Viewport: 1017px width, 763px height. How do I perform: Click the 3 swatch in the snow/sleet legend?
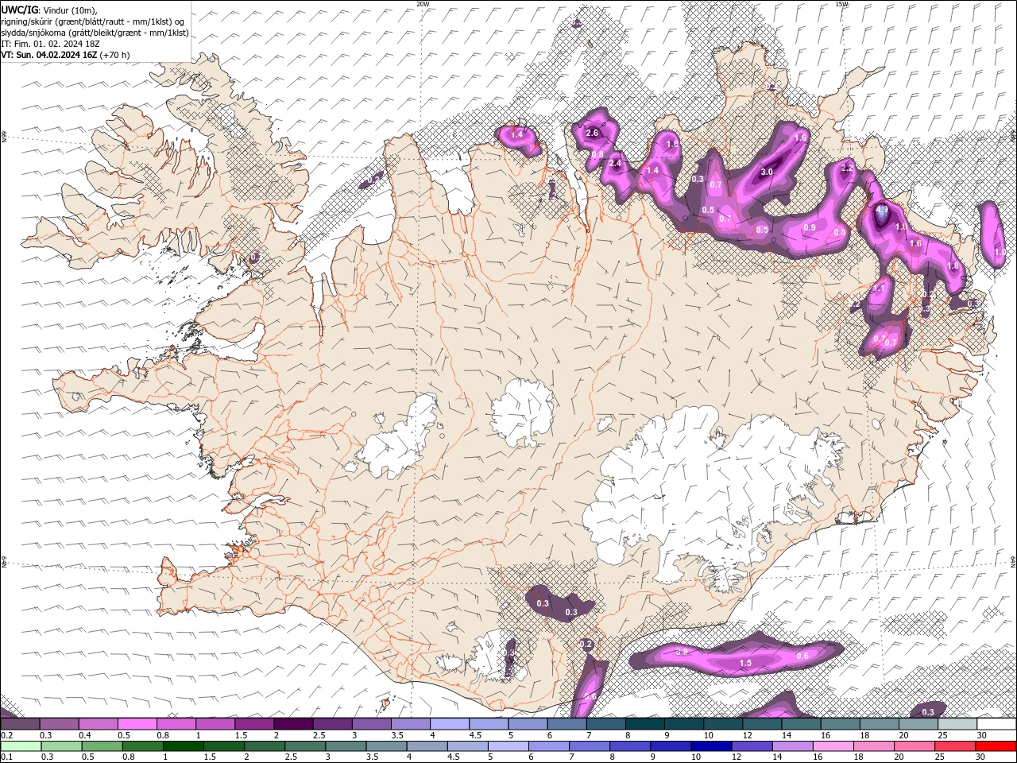pos(371,724)
